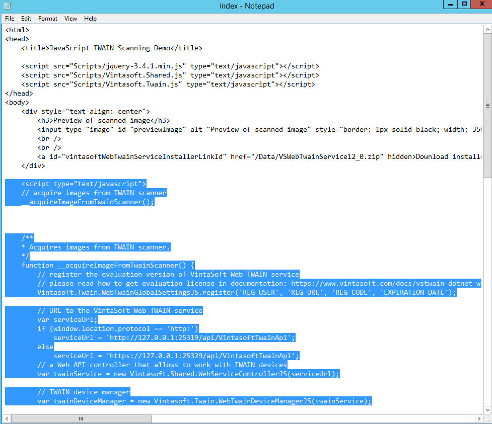Click the vertical scrollbar thumb
The width and height of the screenshot is (492, 424).
pyautogui.click(x=487, y=106)
